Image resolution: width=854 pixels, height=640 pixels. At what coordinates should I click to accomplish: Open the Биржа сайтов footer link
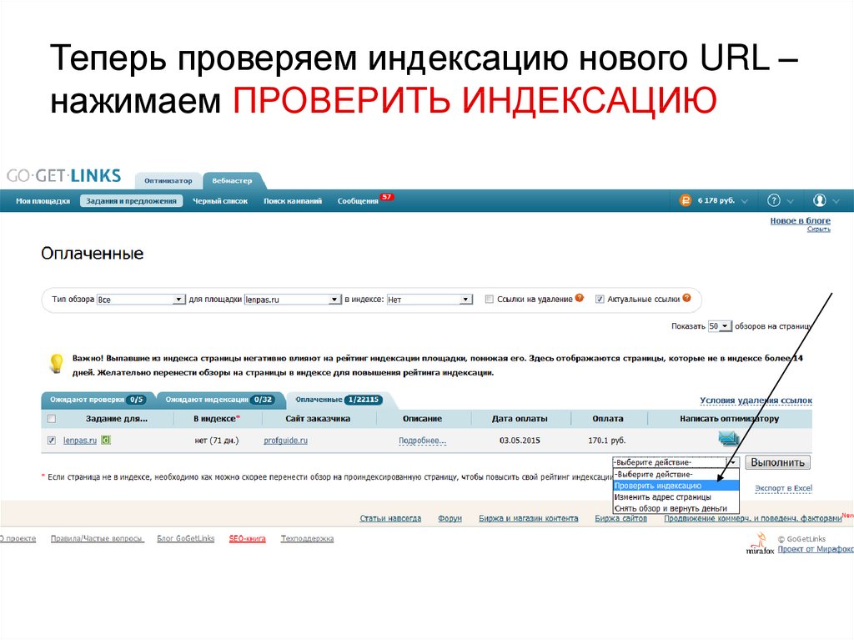(x=620, y=518)
